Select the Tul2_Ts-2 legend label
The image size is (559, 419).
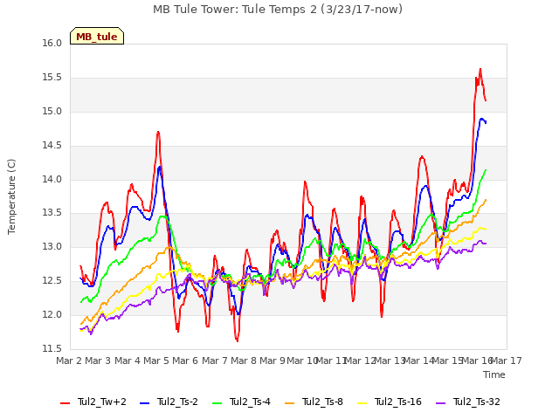177,402
